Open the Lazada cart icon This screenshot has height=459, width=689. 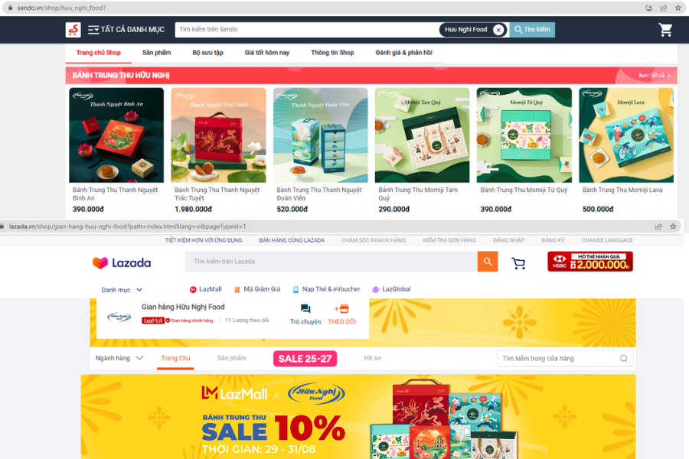pyautogui.click(x=518, y=263)
